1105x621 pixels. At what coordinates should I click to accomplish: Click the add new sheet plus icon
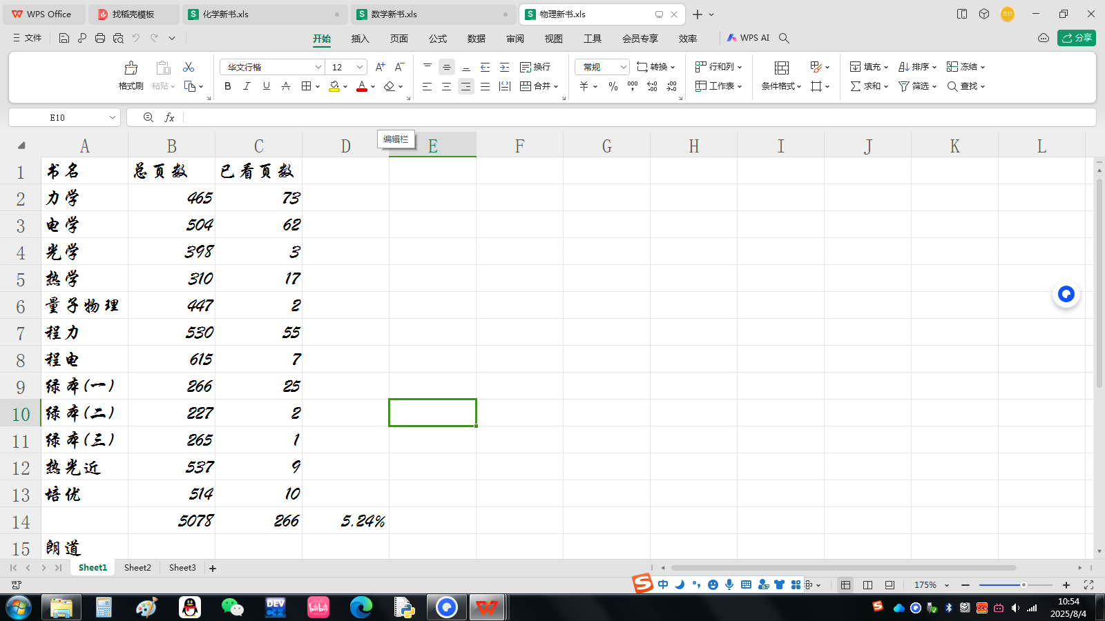[213, 568]
